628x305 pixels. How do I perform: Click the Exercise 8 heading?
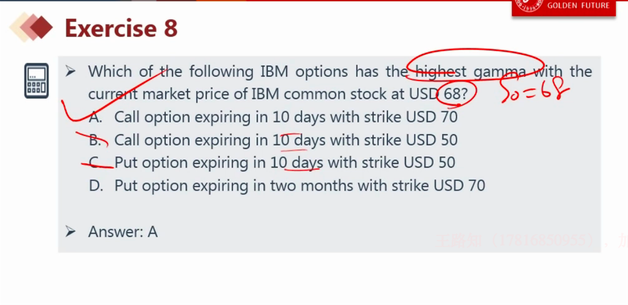point(121,28)
